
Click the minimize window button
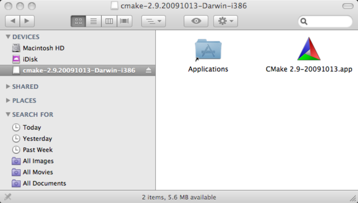[x=20, y=6]
